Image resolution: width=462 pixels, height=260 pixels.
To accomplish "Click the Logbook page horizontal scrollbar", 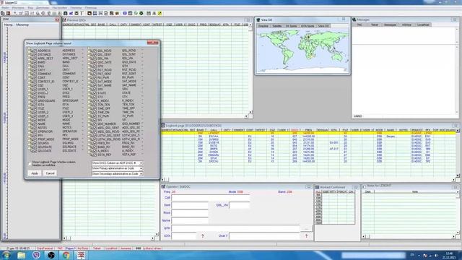I will [308, 179].
